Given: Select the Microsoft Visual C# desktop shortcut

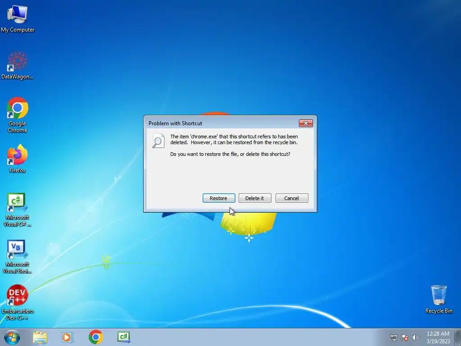Looking at the screenshot, I should coord(18,209).
